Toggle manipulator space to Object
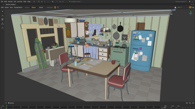The width and height of the screenshot is (195, 109). pyautogui.click(x=34, y=8)
